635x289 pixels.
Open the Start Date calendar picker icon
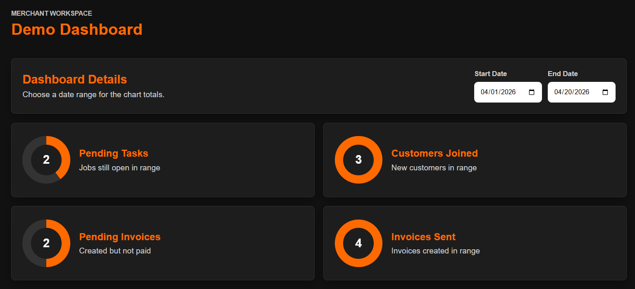[531, 92]
